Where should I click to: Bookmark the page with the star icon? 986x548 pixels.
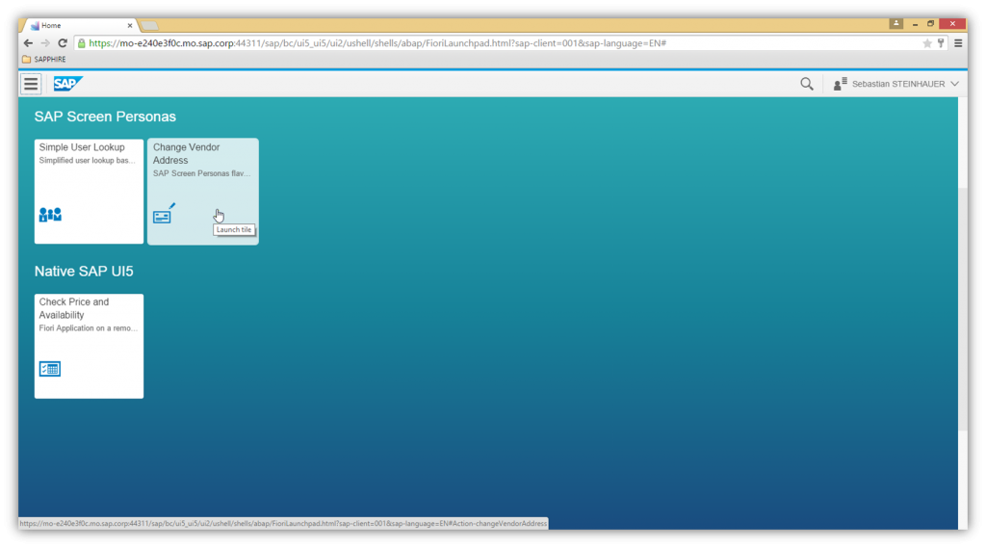tap(927, 43)
